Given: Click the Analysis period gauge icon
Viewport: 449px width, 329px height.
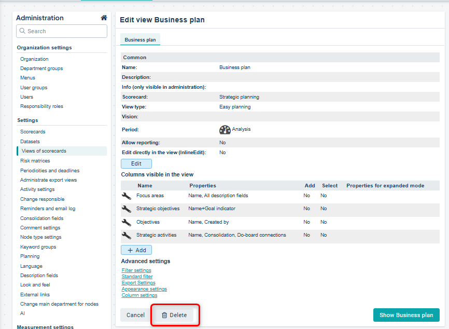Looking at the screenshot, I should click(225, 130).
